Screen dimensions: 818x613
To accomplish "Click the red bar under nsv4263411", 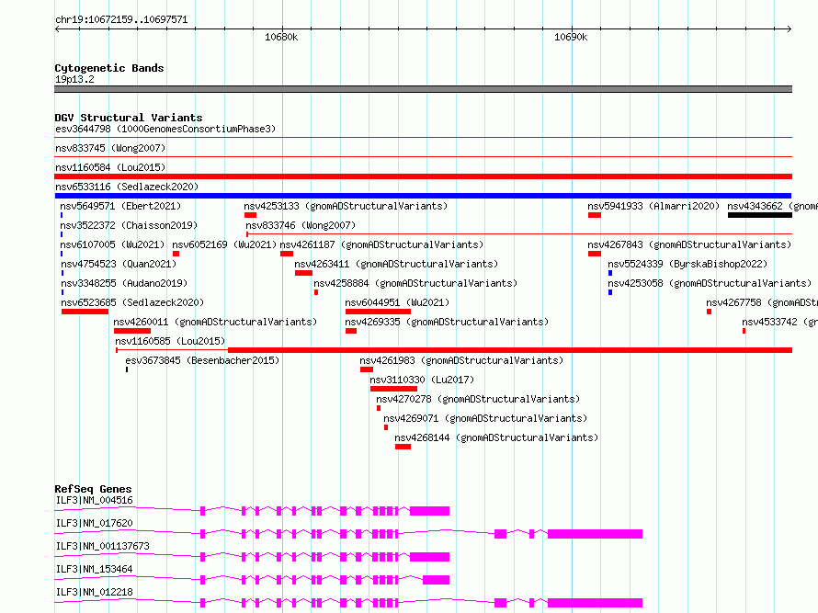I will tap(303, 273).
